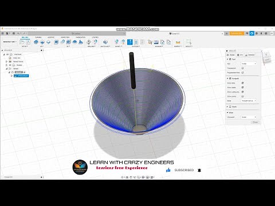This screenshot has width=275, height=206.
Task: Click the Select tool icon
Action: 188,42
